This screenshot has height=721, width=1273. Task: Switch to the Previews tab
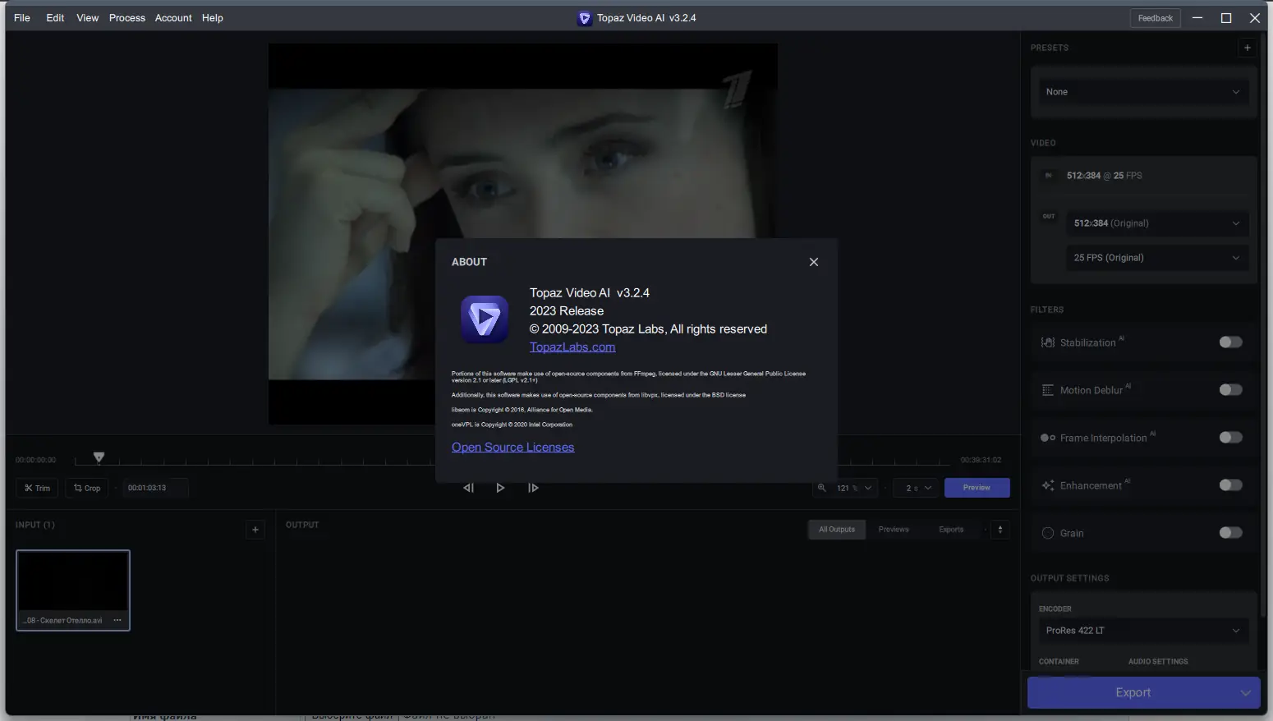pyautogui.click(x=894, y=530)
